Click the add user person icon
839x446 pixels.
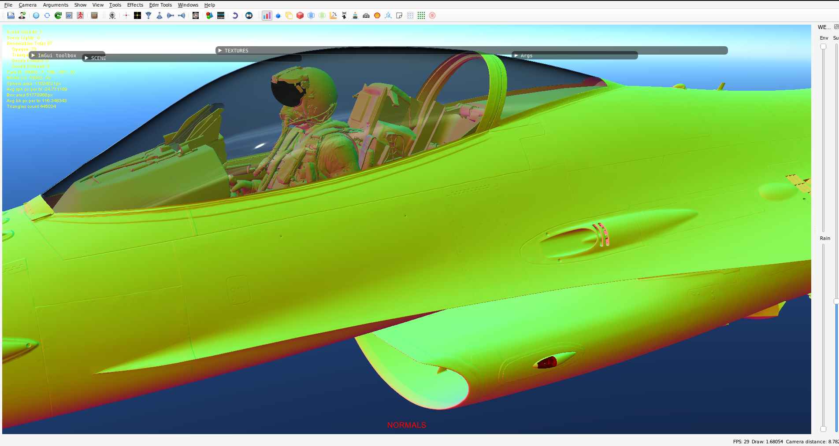tap(22, 15)
